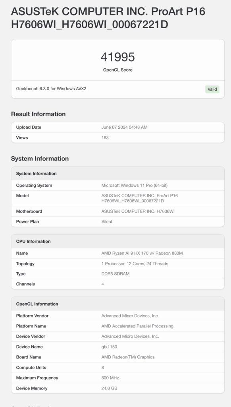
Task: Select the AMD Ryzen AI 9 HX 170 CPU name
Action: (x=142, y=253)
